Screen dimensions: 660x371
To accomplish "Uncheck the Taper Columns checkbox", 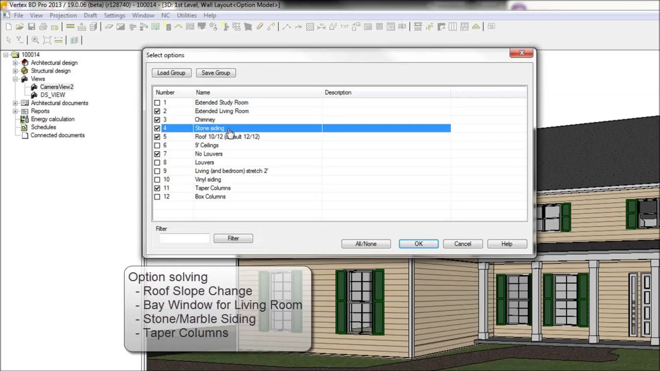I will pos(157,188).
